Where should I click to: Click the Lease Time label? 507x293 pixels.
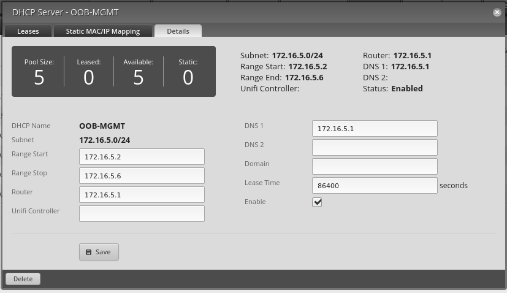pyautogui.click(x=262, y=183)
